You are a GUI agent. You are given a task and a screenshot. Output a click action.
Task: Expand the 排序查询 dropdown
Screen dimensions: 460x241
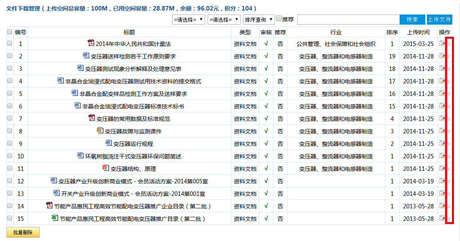click(x=258, y=20)
